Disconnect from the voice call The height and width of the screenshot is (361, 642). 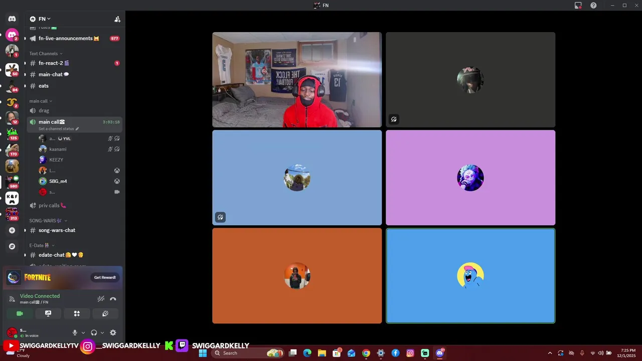tap(113, 299)
